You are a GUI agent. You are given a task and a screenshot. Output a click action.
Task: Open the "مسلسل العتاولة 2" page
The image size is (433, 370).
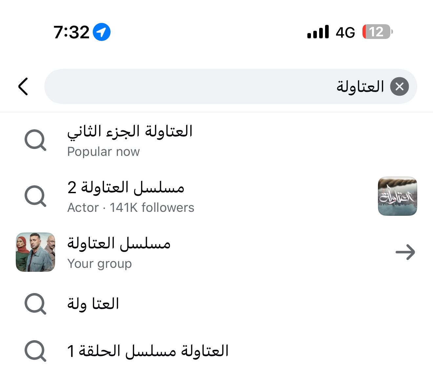(x=126, y=187)
